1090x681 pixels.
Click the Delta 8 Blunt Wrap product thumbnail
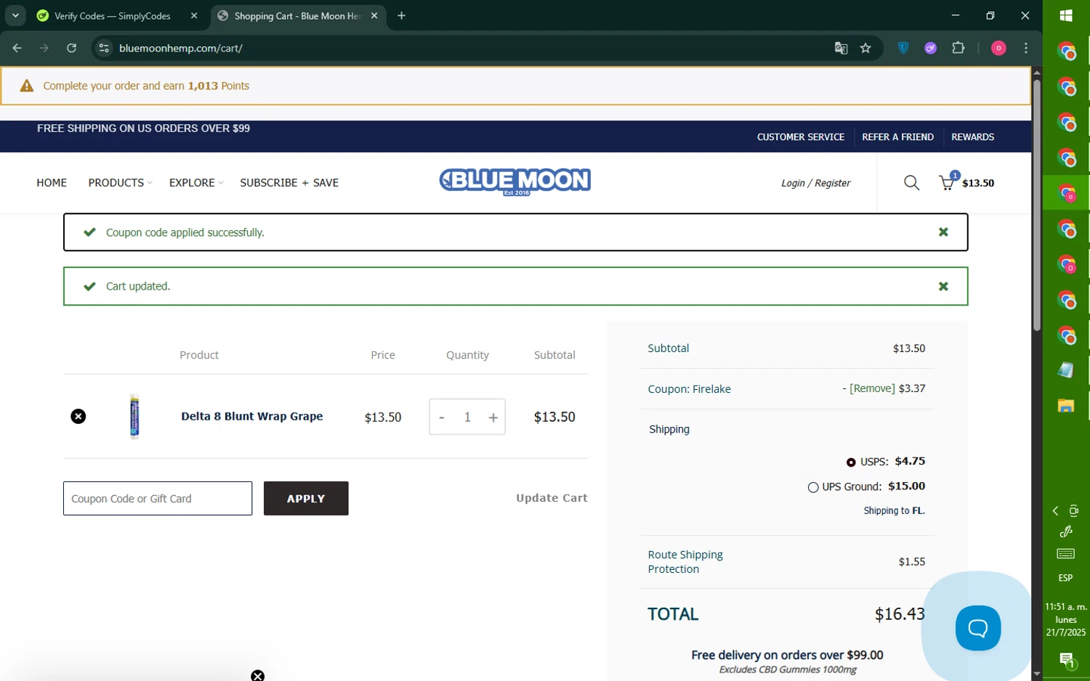(134, 417)
